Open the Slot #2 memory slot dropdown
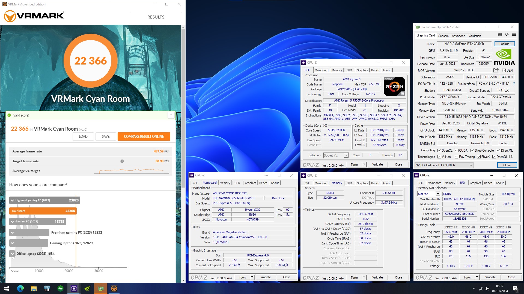524x294 pixels. tap(429, 194)
